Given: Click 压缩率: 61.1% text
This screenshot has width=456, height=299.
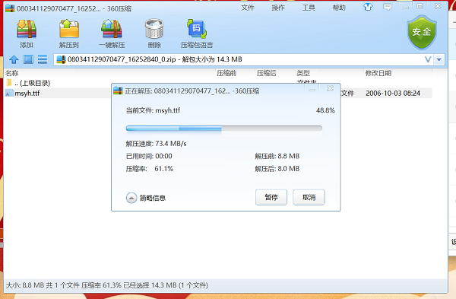Looking at the screenshot, I should click(x=150, y=169).
